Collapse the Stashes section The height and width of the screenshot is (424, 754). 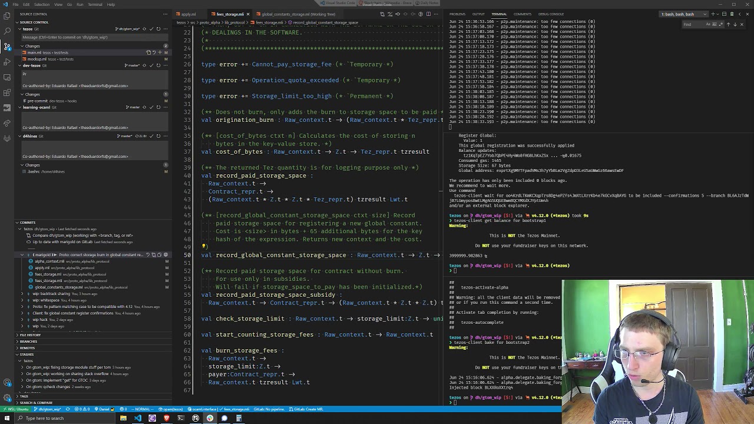point(17,355)
